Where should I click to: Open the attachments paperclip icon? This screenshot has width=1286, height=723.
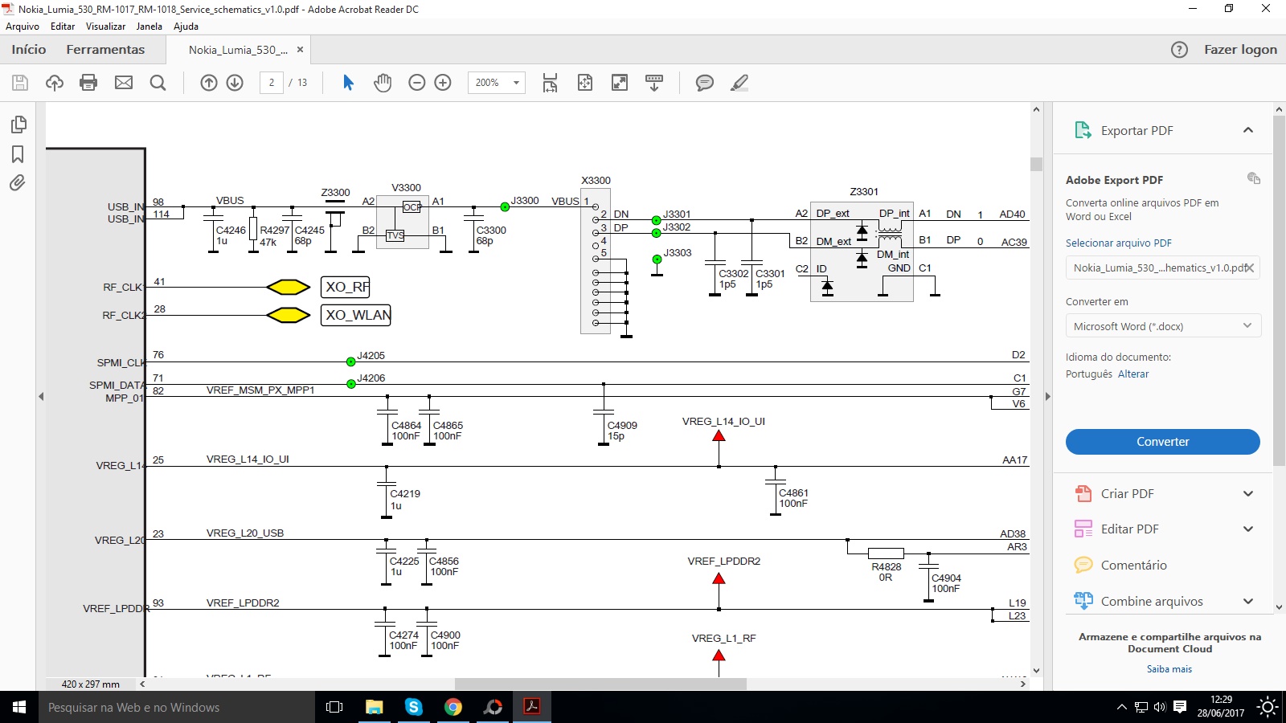[x=18, y=183]
